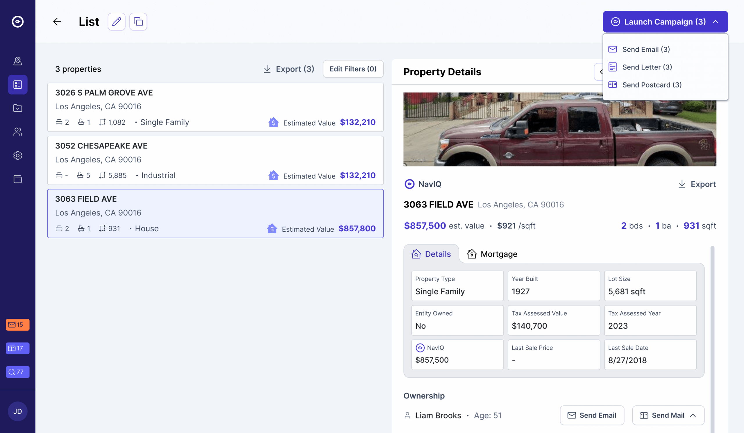Open the folder check sidebar icon

[x=17, y=108]
